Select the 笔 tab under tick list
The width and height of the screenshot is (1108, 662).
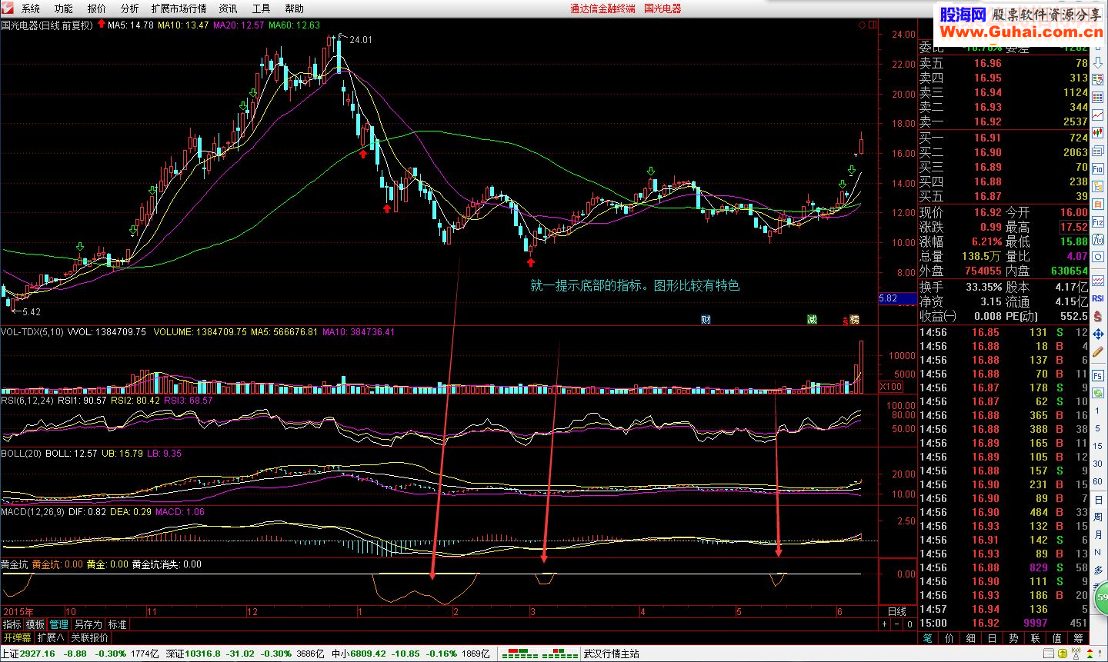coord(928,637)
